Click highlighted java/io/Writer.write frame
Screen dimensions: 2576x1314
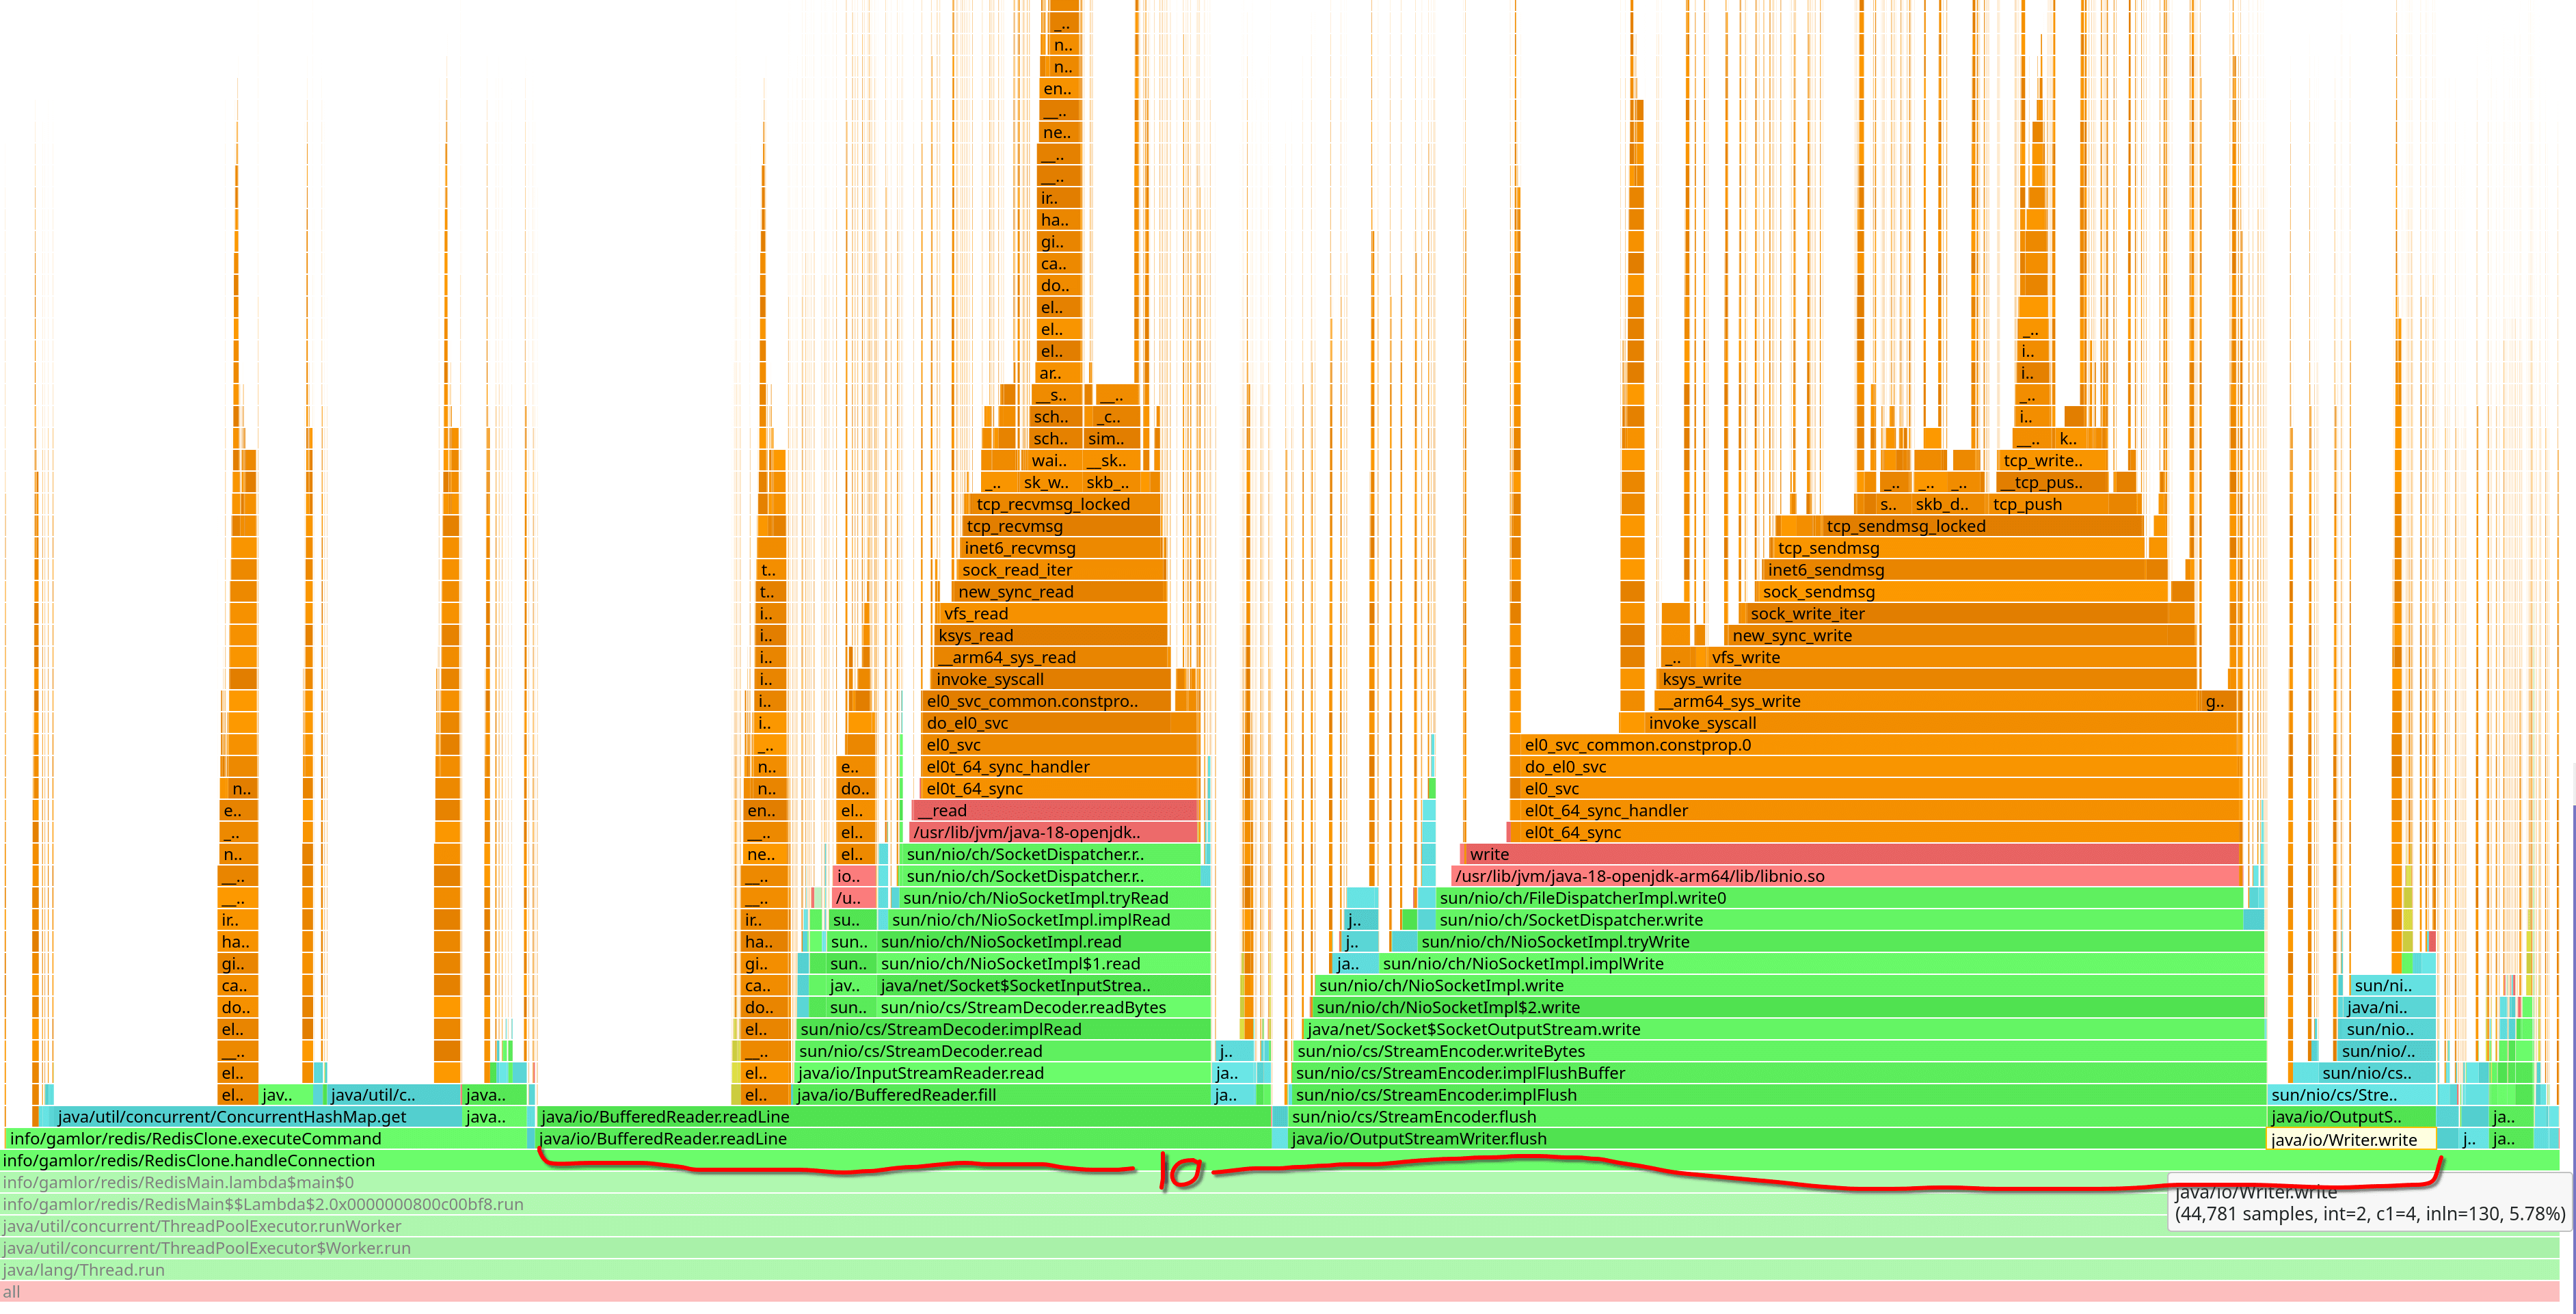(2351, 1139)
